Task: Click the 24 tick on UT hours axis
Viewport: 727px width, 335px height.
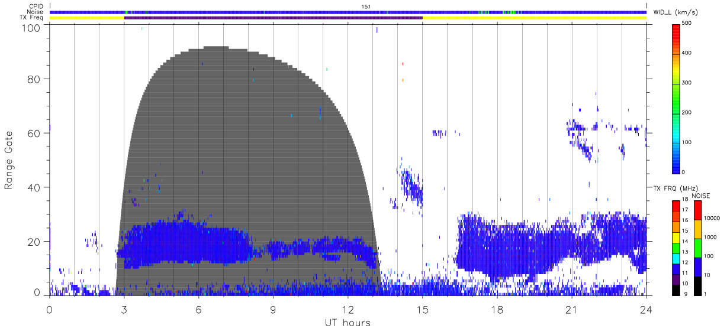Action: [646, 309]
